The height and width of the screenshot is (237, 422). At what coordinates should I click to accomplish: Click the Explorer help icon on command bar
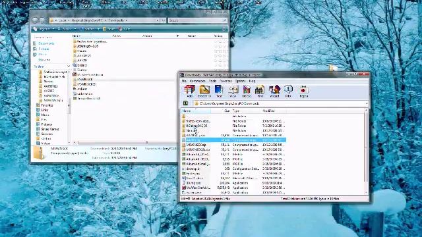[224, 29]
